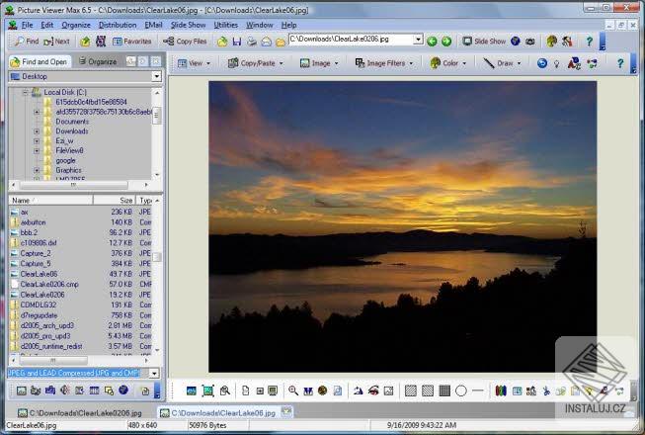
Task: Open the JPEG and LEAD Compressed file type dropdown
Action: coord(154,374)
